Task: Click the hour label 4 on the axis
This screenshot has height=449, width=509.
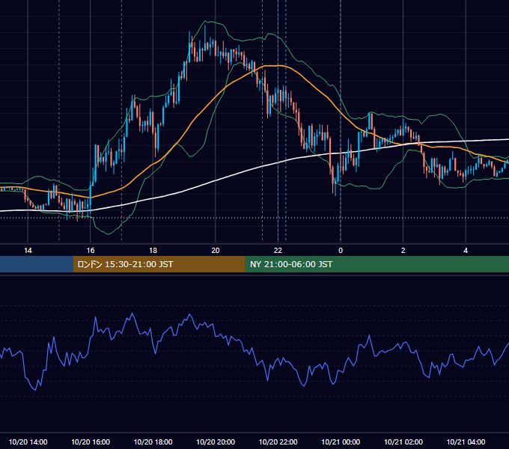Action: [x=466, y=250]
